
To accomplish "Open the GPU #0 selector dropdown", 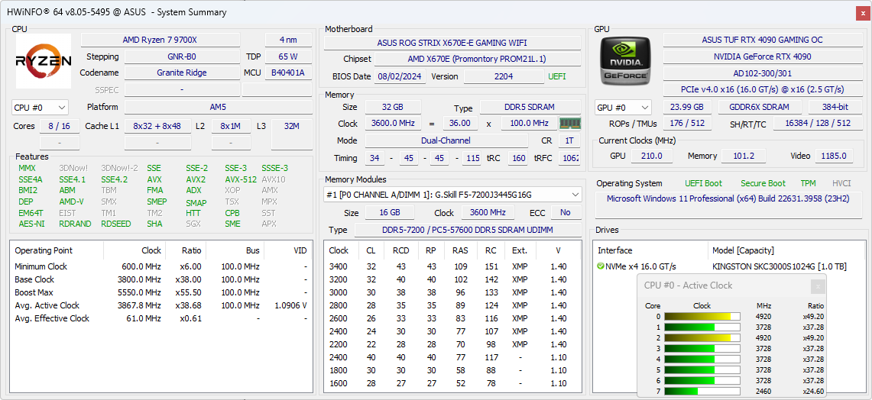I will pos(623,107).
